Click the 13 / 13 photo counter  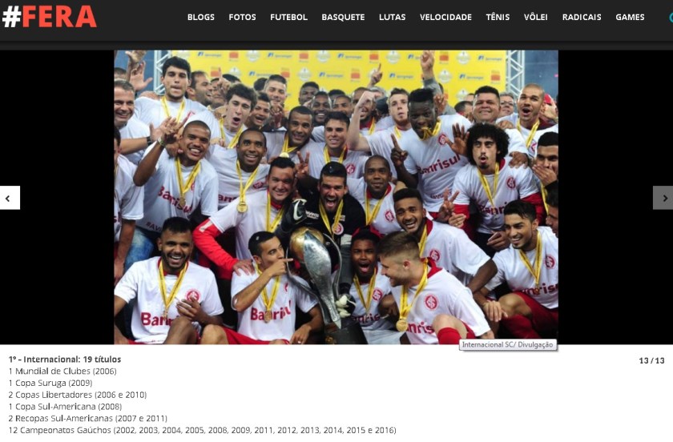(651, 360)
